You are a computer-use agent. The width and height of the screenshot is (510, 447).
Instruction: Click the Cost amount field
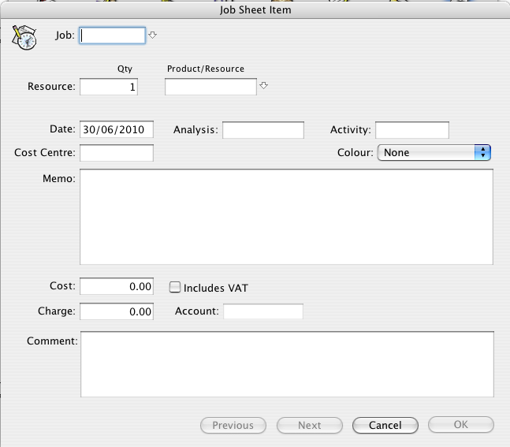117,286
